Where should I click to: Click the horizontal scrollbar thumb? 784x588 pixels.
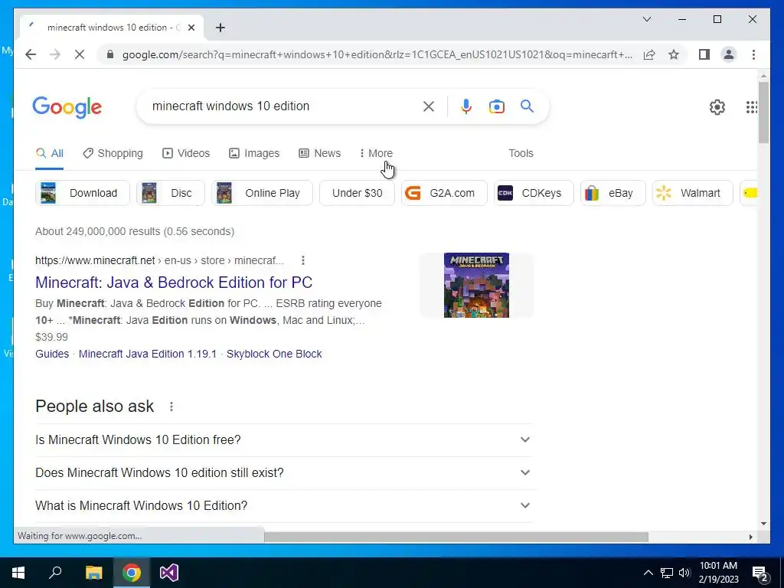(x=456, y=537)
